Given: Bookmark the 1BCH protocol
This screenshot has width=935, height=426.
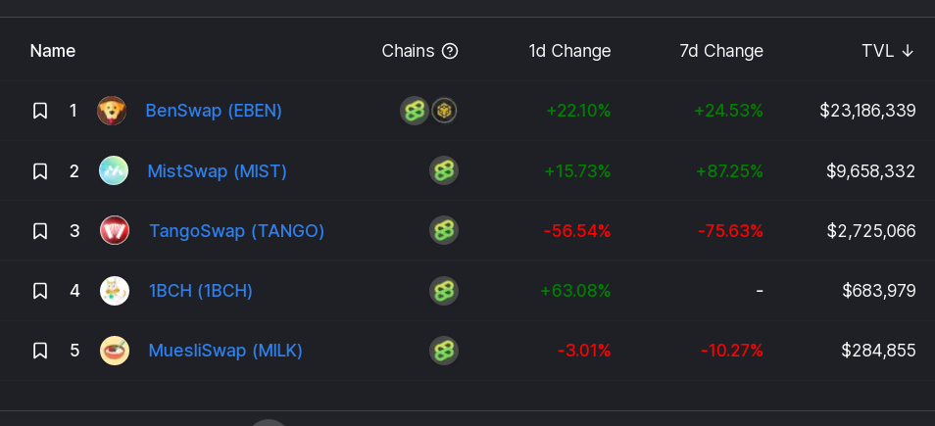Looking at the screenshot, I should coord(40,291).
